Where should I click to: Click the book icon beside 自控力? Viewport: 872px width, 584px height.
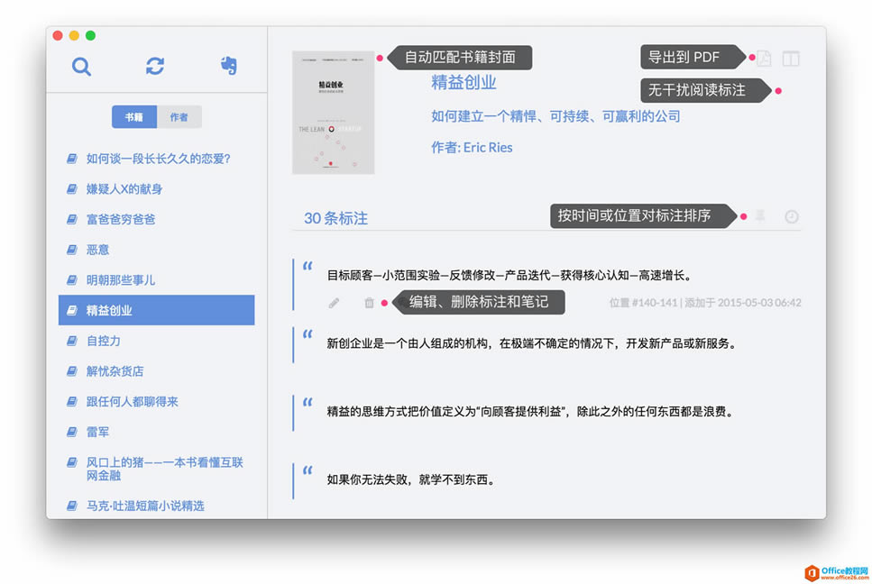[x=72, y=342]
